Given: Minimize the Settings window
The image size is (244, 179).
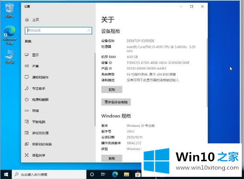Looking at the screenshot, I should tap(181, 7).
